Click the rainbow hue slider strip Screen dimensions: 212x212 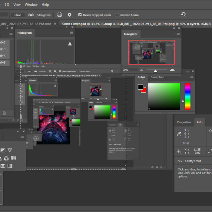click(188, 97)
